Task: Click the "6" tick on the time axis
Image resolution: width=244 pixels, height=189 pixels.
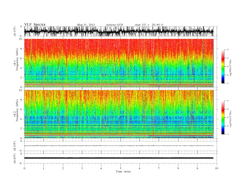Action: click(140, 168)
